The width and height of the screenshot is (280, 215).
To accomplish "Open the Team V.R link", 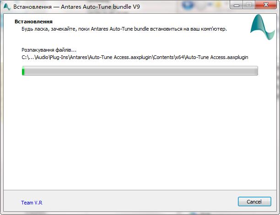I will (32, 203).
